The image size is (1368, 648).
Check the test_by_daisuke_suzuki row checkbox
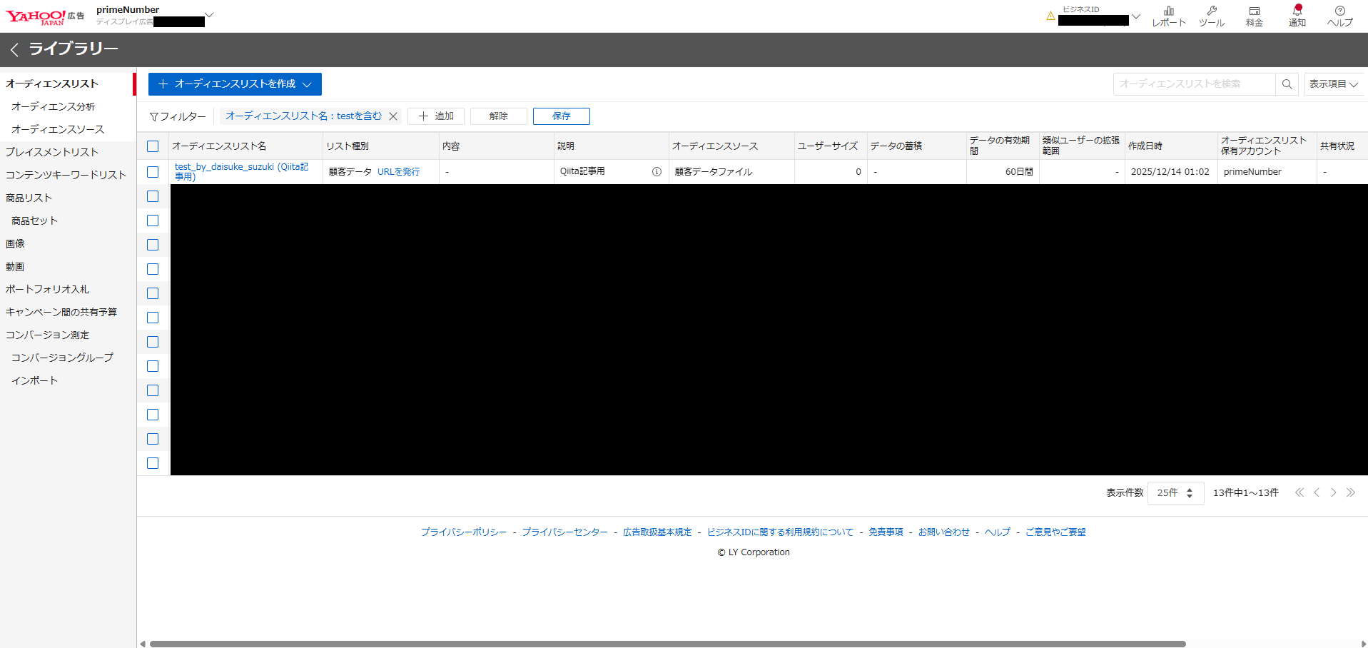153,172
